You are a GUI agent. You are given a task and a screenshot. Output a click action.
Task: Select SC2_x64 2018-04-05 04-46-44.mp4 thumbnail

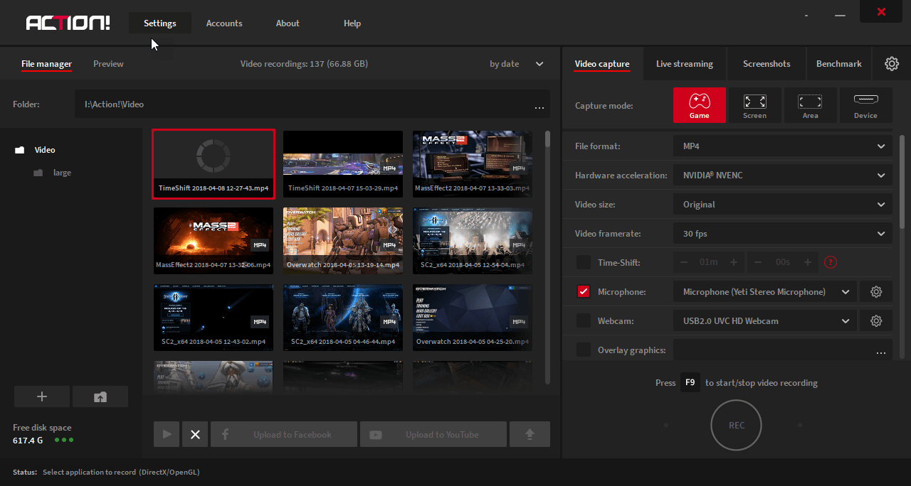[x=343, y=318]
